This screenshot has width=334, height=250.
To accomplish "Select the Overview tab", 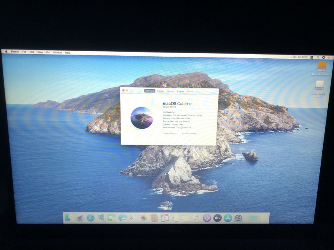I will click(149, 91).
